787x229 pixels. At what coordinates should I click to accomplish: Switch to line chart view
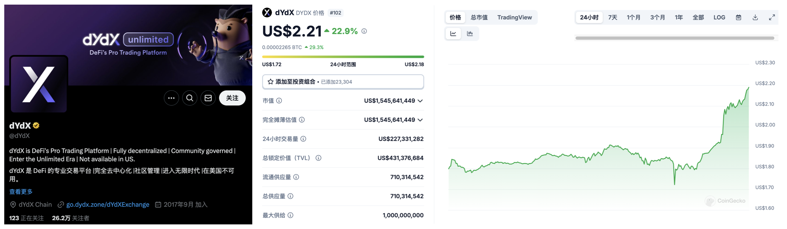pos(453,34)
